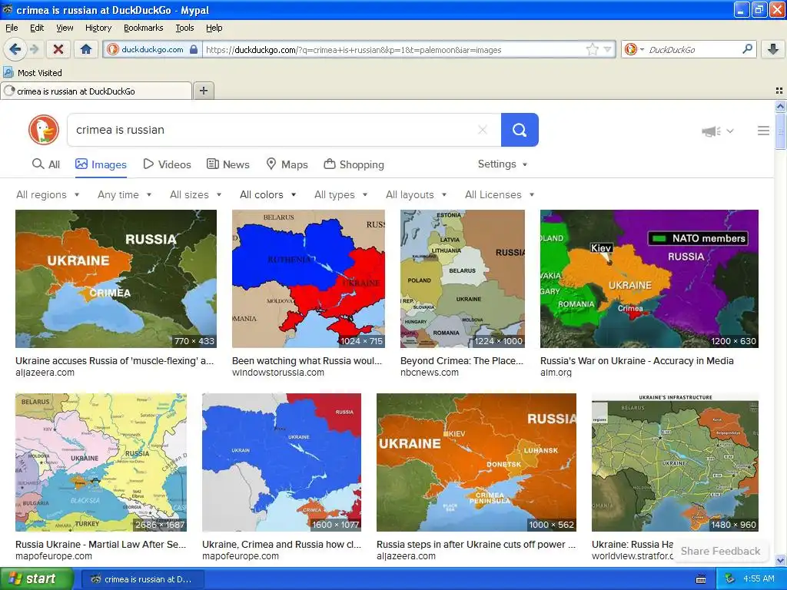Switch to the Maps tab
787x590 pixels.
[x=287, y=164]
